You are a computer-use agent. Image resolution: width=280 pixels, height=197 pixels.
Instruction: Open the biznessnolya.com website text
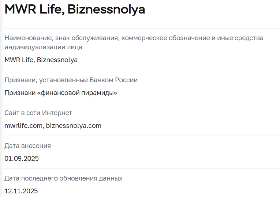74,126
